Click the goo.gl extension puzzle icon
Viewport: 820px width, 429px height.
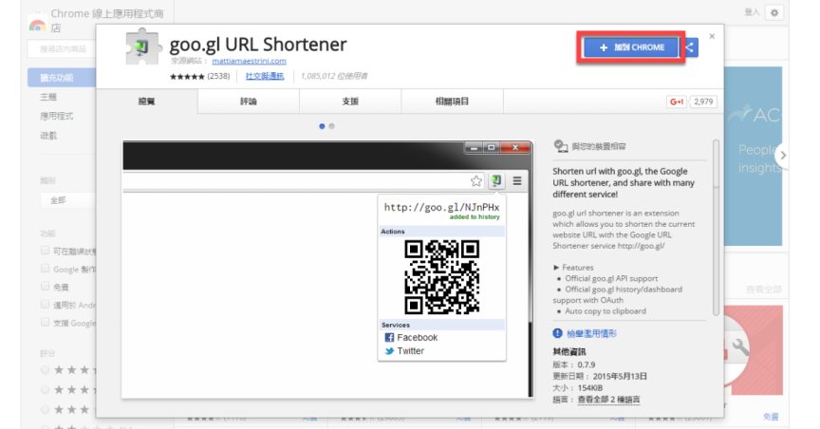click(x=142, y=47)
